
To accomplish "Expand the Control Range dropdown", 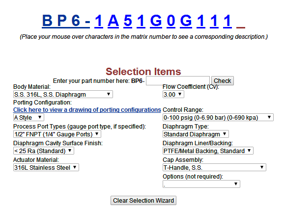I will [x=218, y=118].
